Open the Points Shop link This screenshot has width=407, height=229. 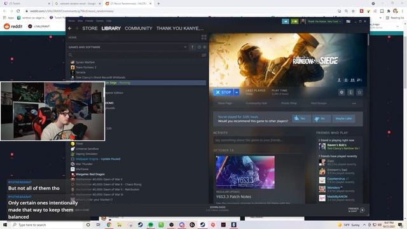(289, 103)
